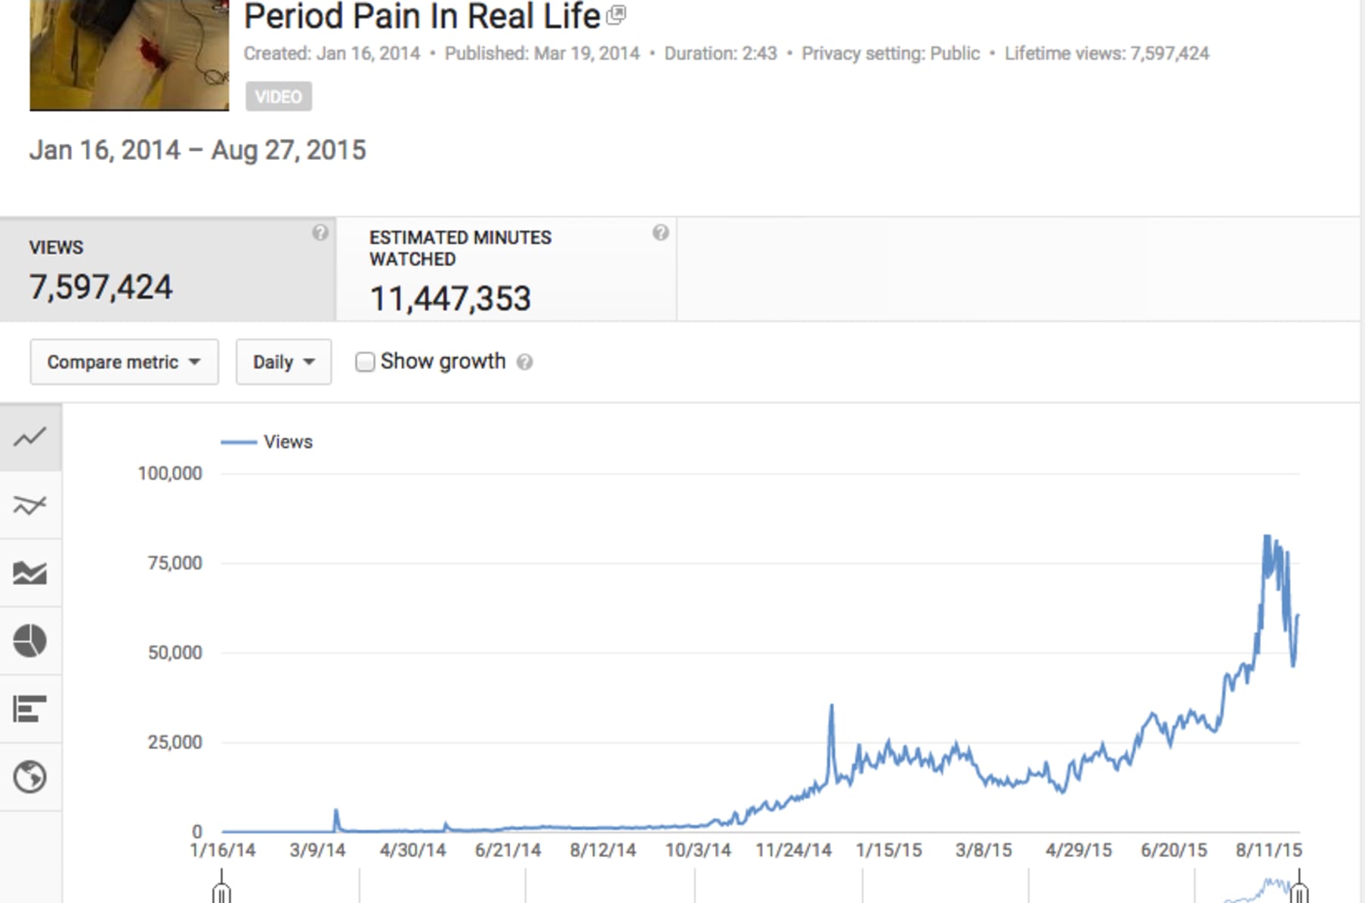Viewport: 1365px width, 903px height.
Task: Open video via icon beside the title
Action: 616,15
